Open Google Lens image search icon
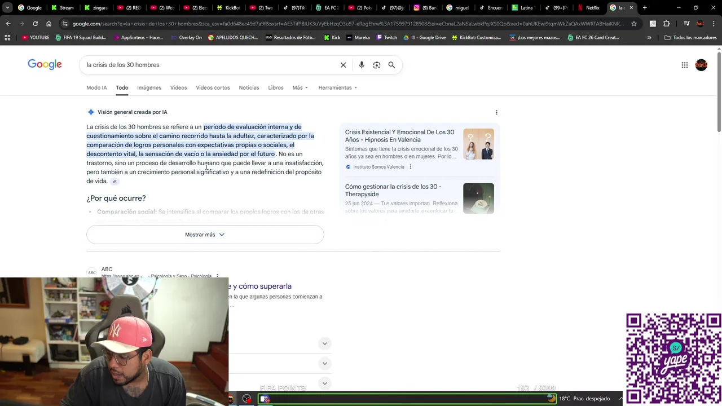 coord(377,65)
